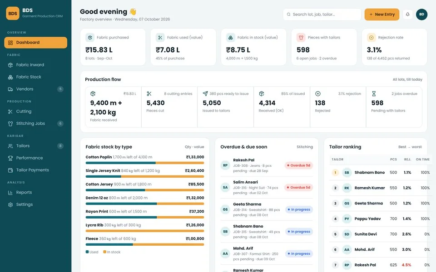Click the Pieces cut scissors icon
Screen dimensions: 436x272
point(149,94)
